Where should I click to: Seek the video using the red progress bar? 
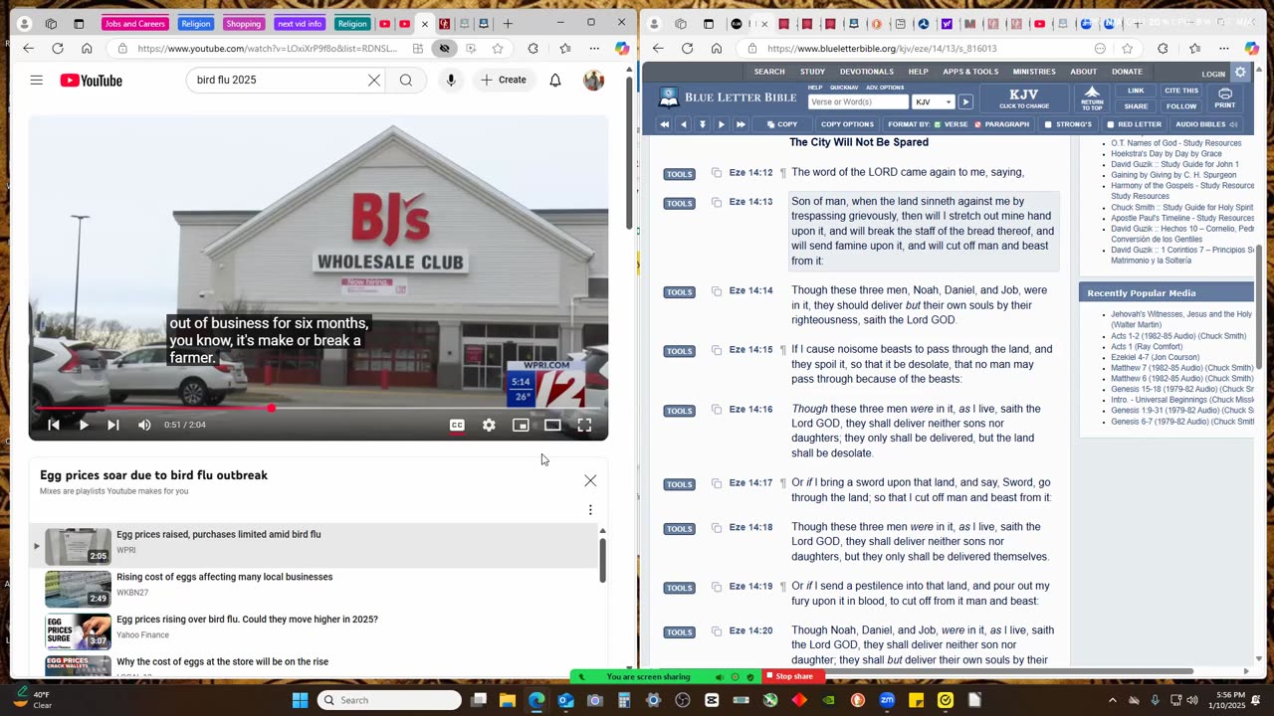318,408
